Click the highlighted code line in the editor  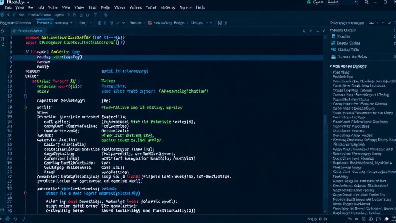168,57
